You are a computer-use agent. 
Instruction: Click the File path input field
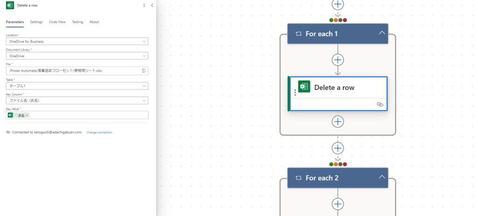[x=77, y=71]
